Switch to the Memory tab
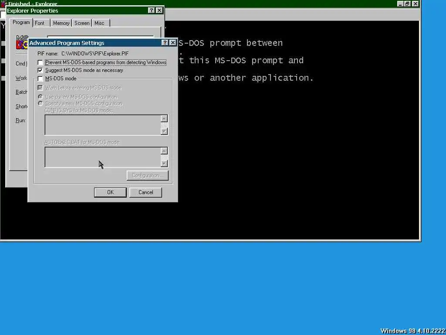The height and width of the screenshot is (335, 446). pos(61,23)
